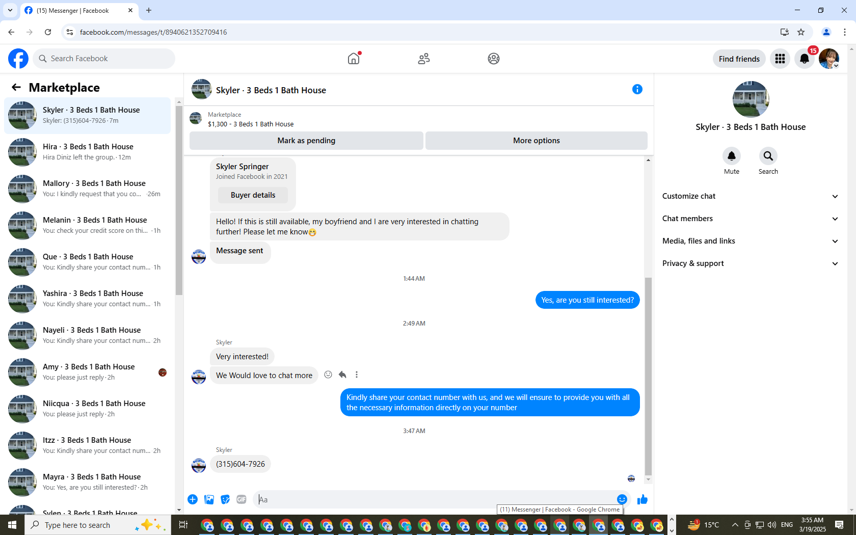Open the Windows action center notifications
This screenshot has height=535, width=856.
[x=839, y=525]
